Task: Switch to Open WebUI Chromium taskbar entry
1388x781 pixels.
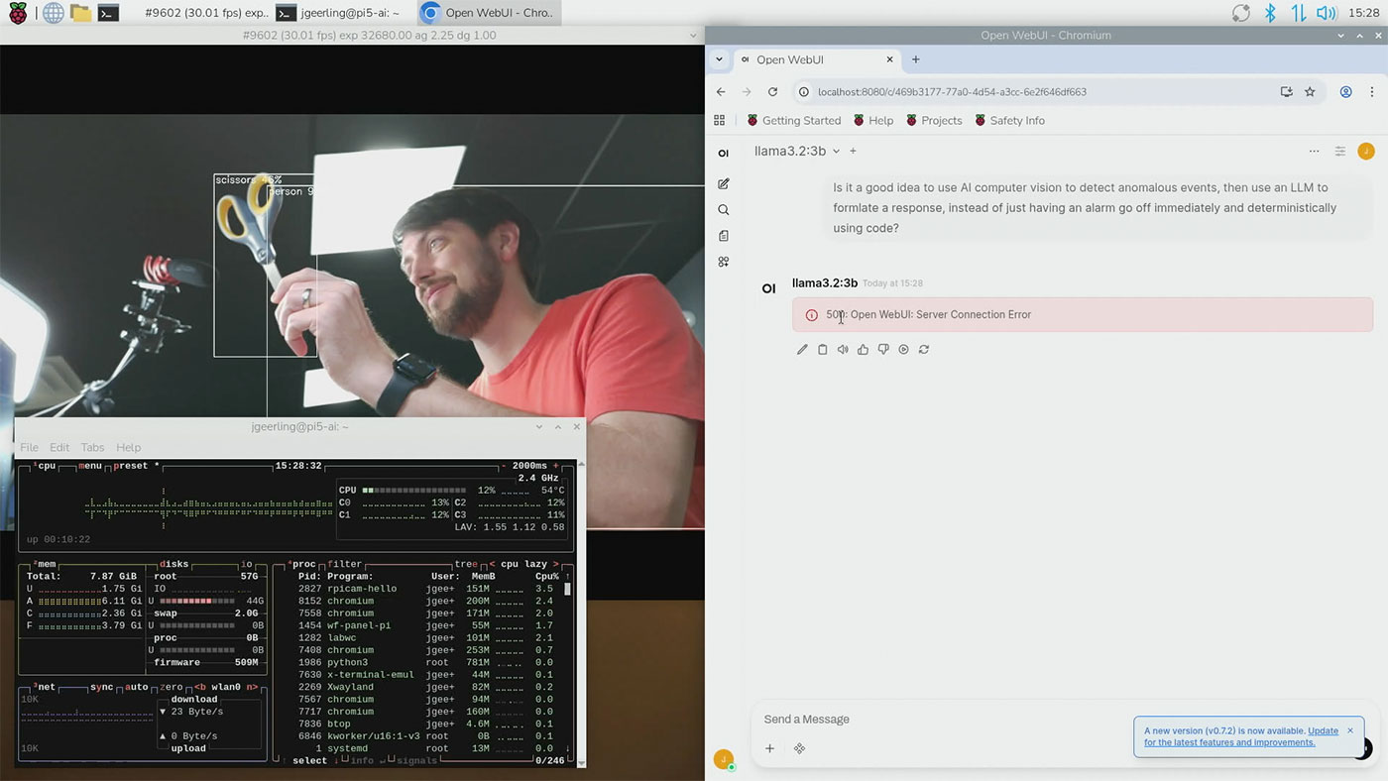Action: tap(488, 13)
